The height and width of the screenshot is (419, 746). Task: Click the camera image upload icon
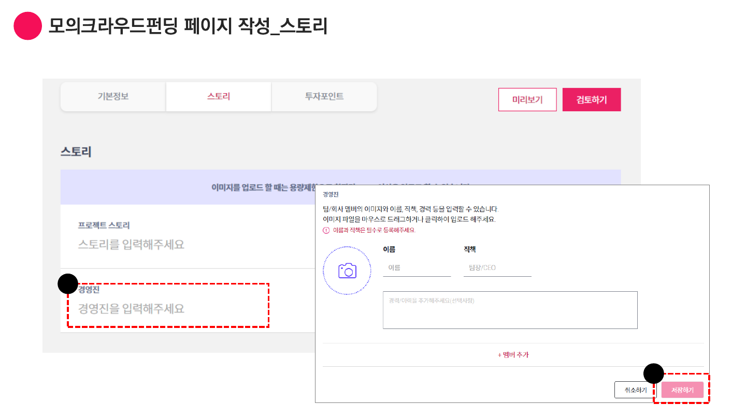click(347, 270)
